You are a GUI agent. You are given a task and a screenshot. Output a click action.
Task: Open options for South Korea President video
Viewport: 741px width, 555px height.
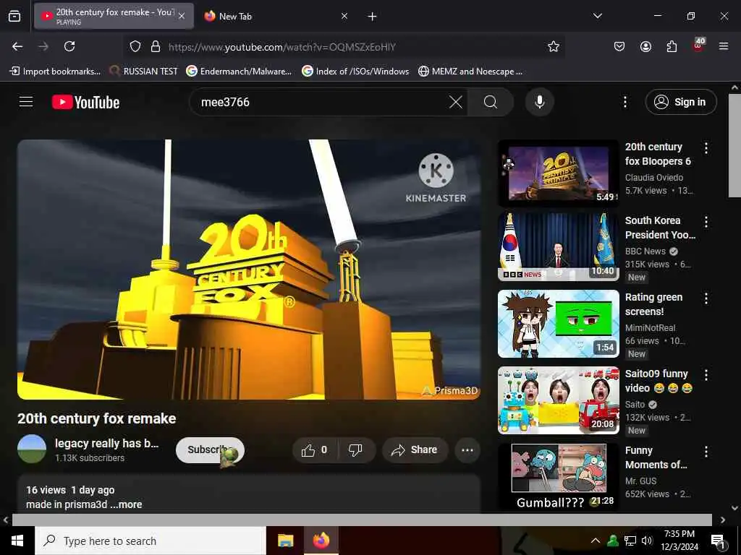[706, 222]
